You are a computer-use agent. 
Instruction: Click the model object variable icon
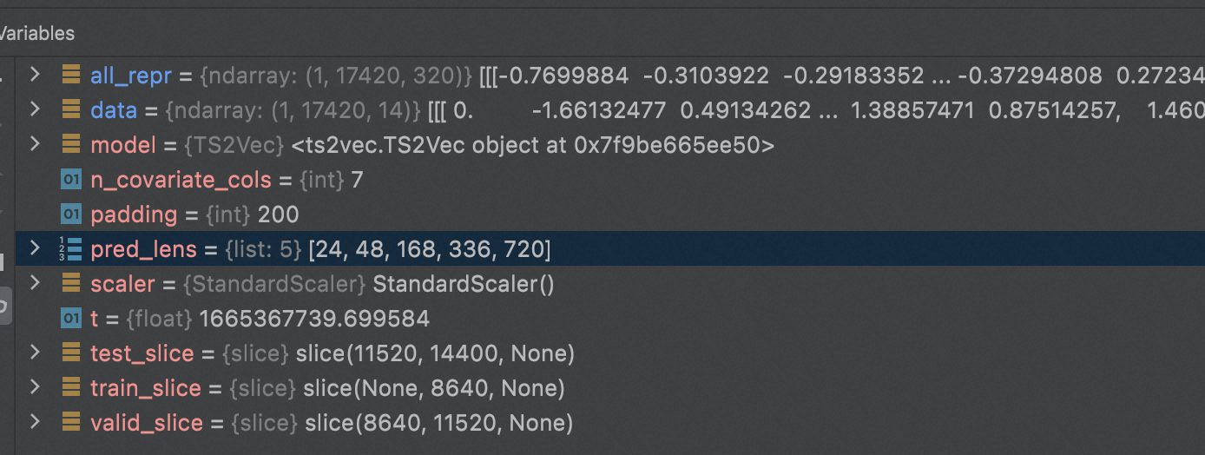pos(71,145)
